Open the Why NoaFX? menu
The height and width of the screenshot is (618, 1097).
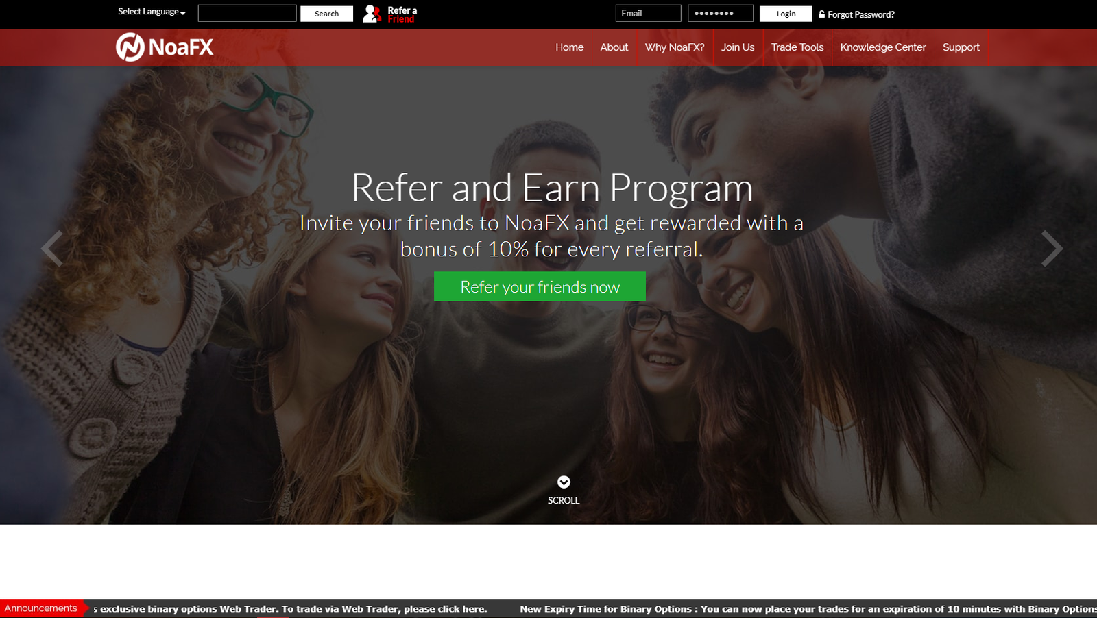click(675, 47)
